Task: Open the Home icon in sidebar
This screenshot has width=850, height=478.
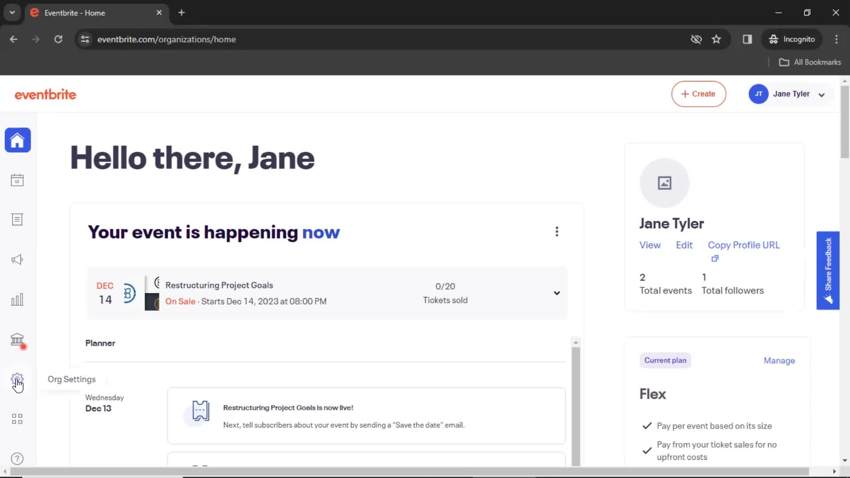Action: 17,140
